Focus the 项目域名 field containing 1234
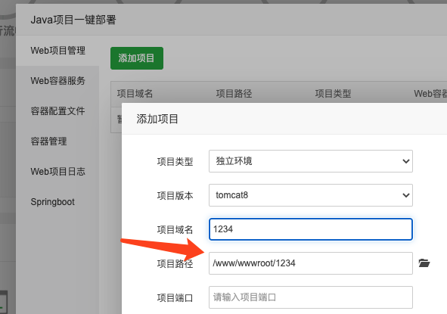The width and height of the screenshot is (447, 314). (x=311, y=229)
